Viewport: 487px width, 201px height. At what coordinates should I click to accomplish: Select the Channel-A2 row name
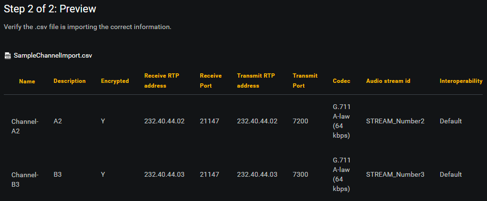point(25,126)
